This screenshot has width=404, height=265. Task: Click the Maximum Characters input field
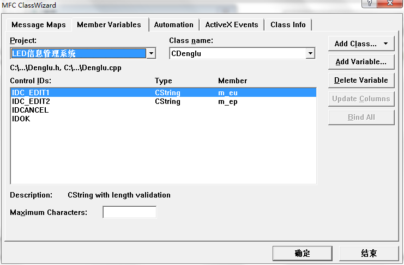(x=130, y=212)
